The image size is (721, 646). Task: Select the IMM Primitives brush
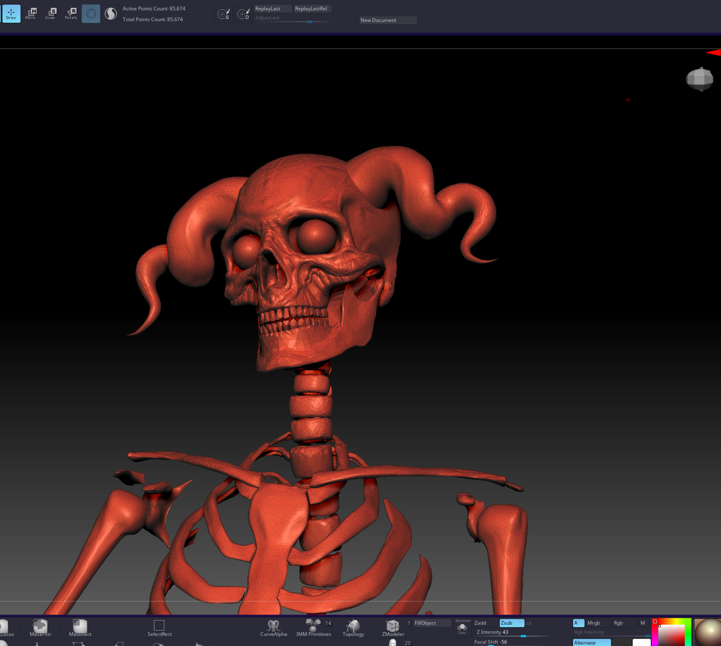click(313, 628)
